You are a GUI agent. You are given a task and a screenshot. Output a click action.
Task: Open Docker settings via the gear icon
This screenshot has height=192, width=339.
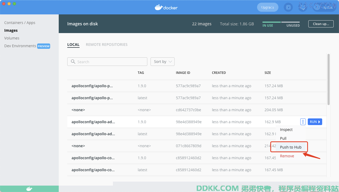[288, 7]
